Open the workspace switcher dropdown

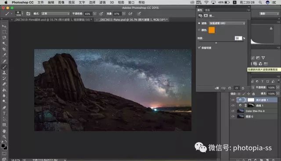click(x=269, y=14)
